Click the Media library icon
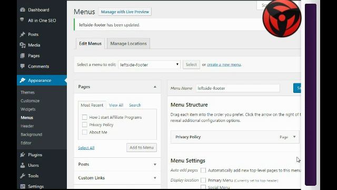337x190 pixels. click(23, 45)
